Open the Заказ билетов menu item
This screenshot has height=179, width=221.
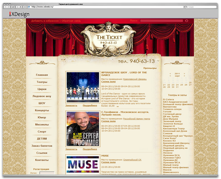pyautogui.click(x=42, y=146)
